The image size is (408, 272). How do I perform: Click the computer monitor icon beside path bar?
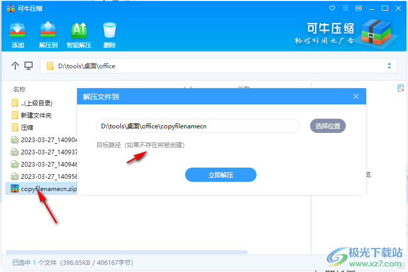29,66
